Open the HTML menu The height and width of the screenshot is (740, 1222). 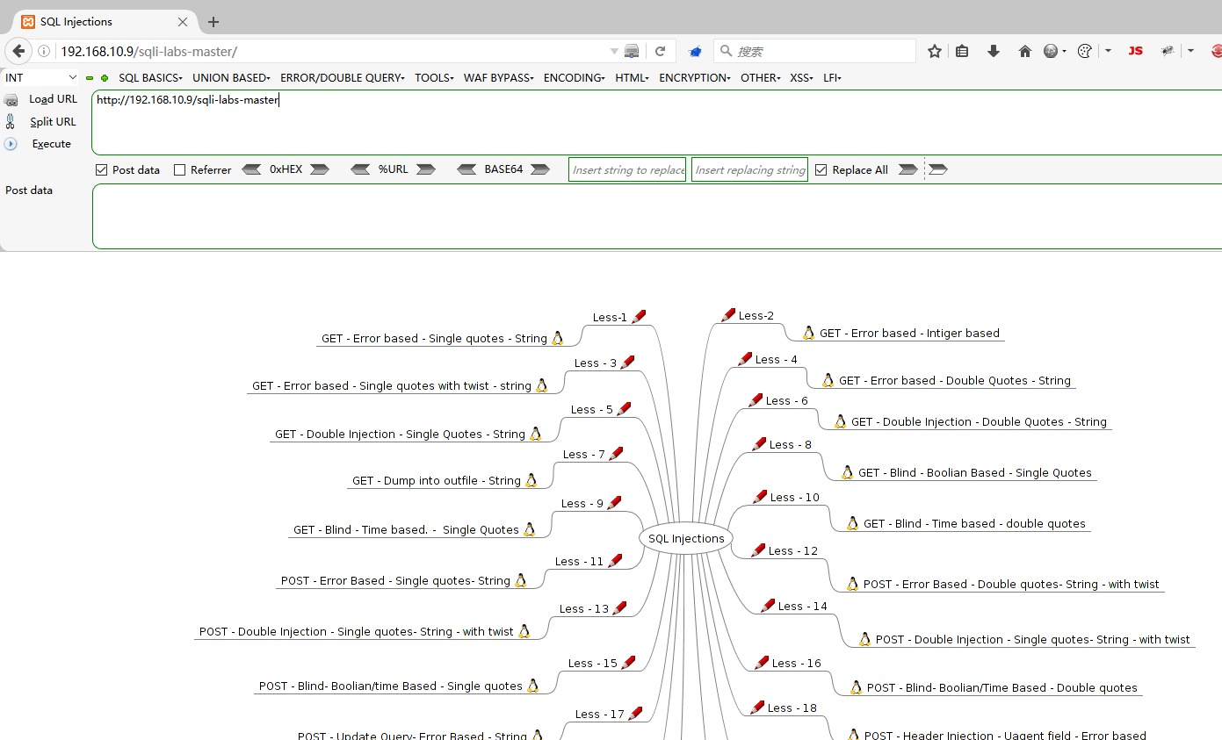coord(632,78)
